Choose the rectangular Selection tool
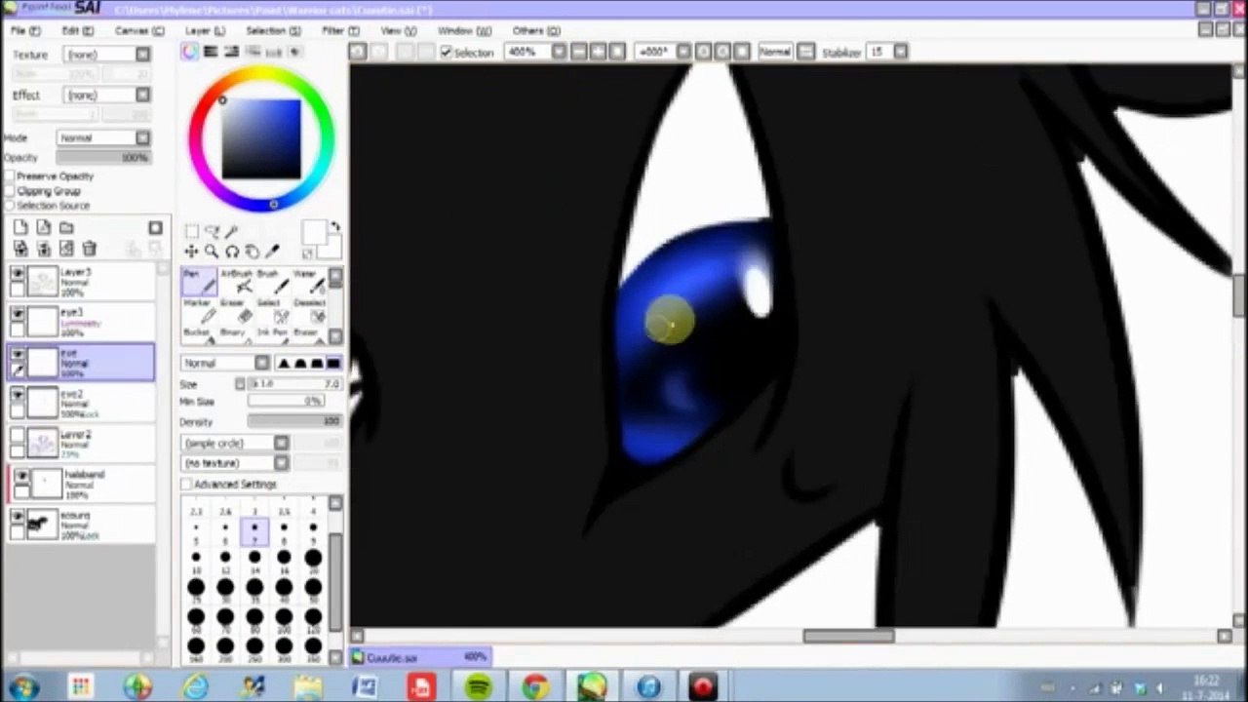The image size is (1248, 702). pos(192,231)
